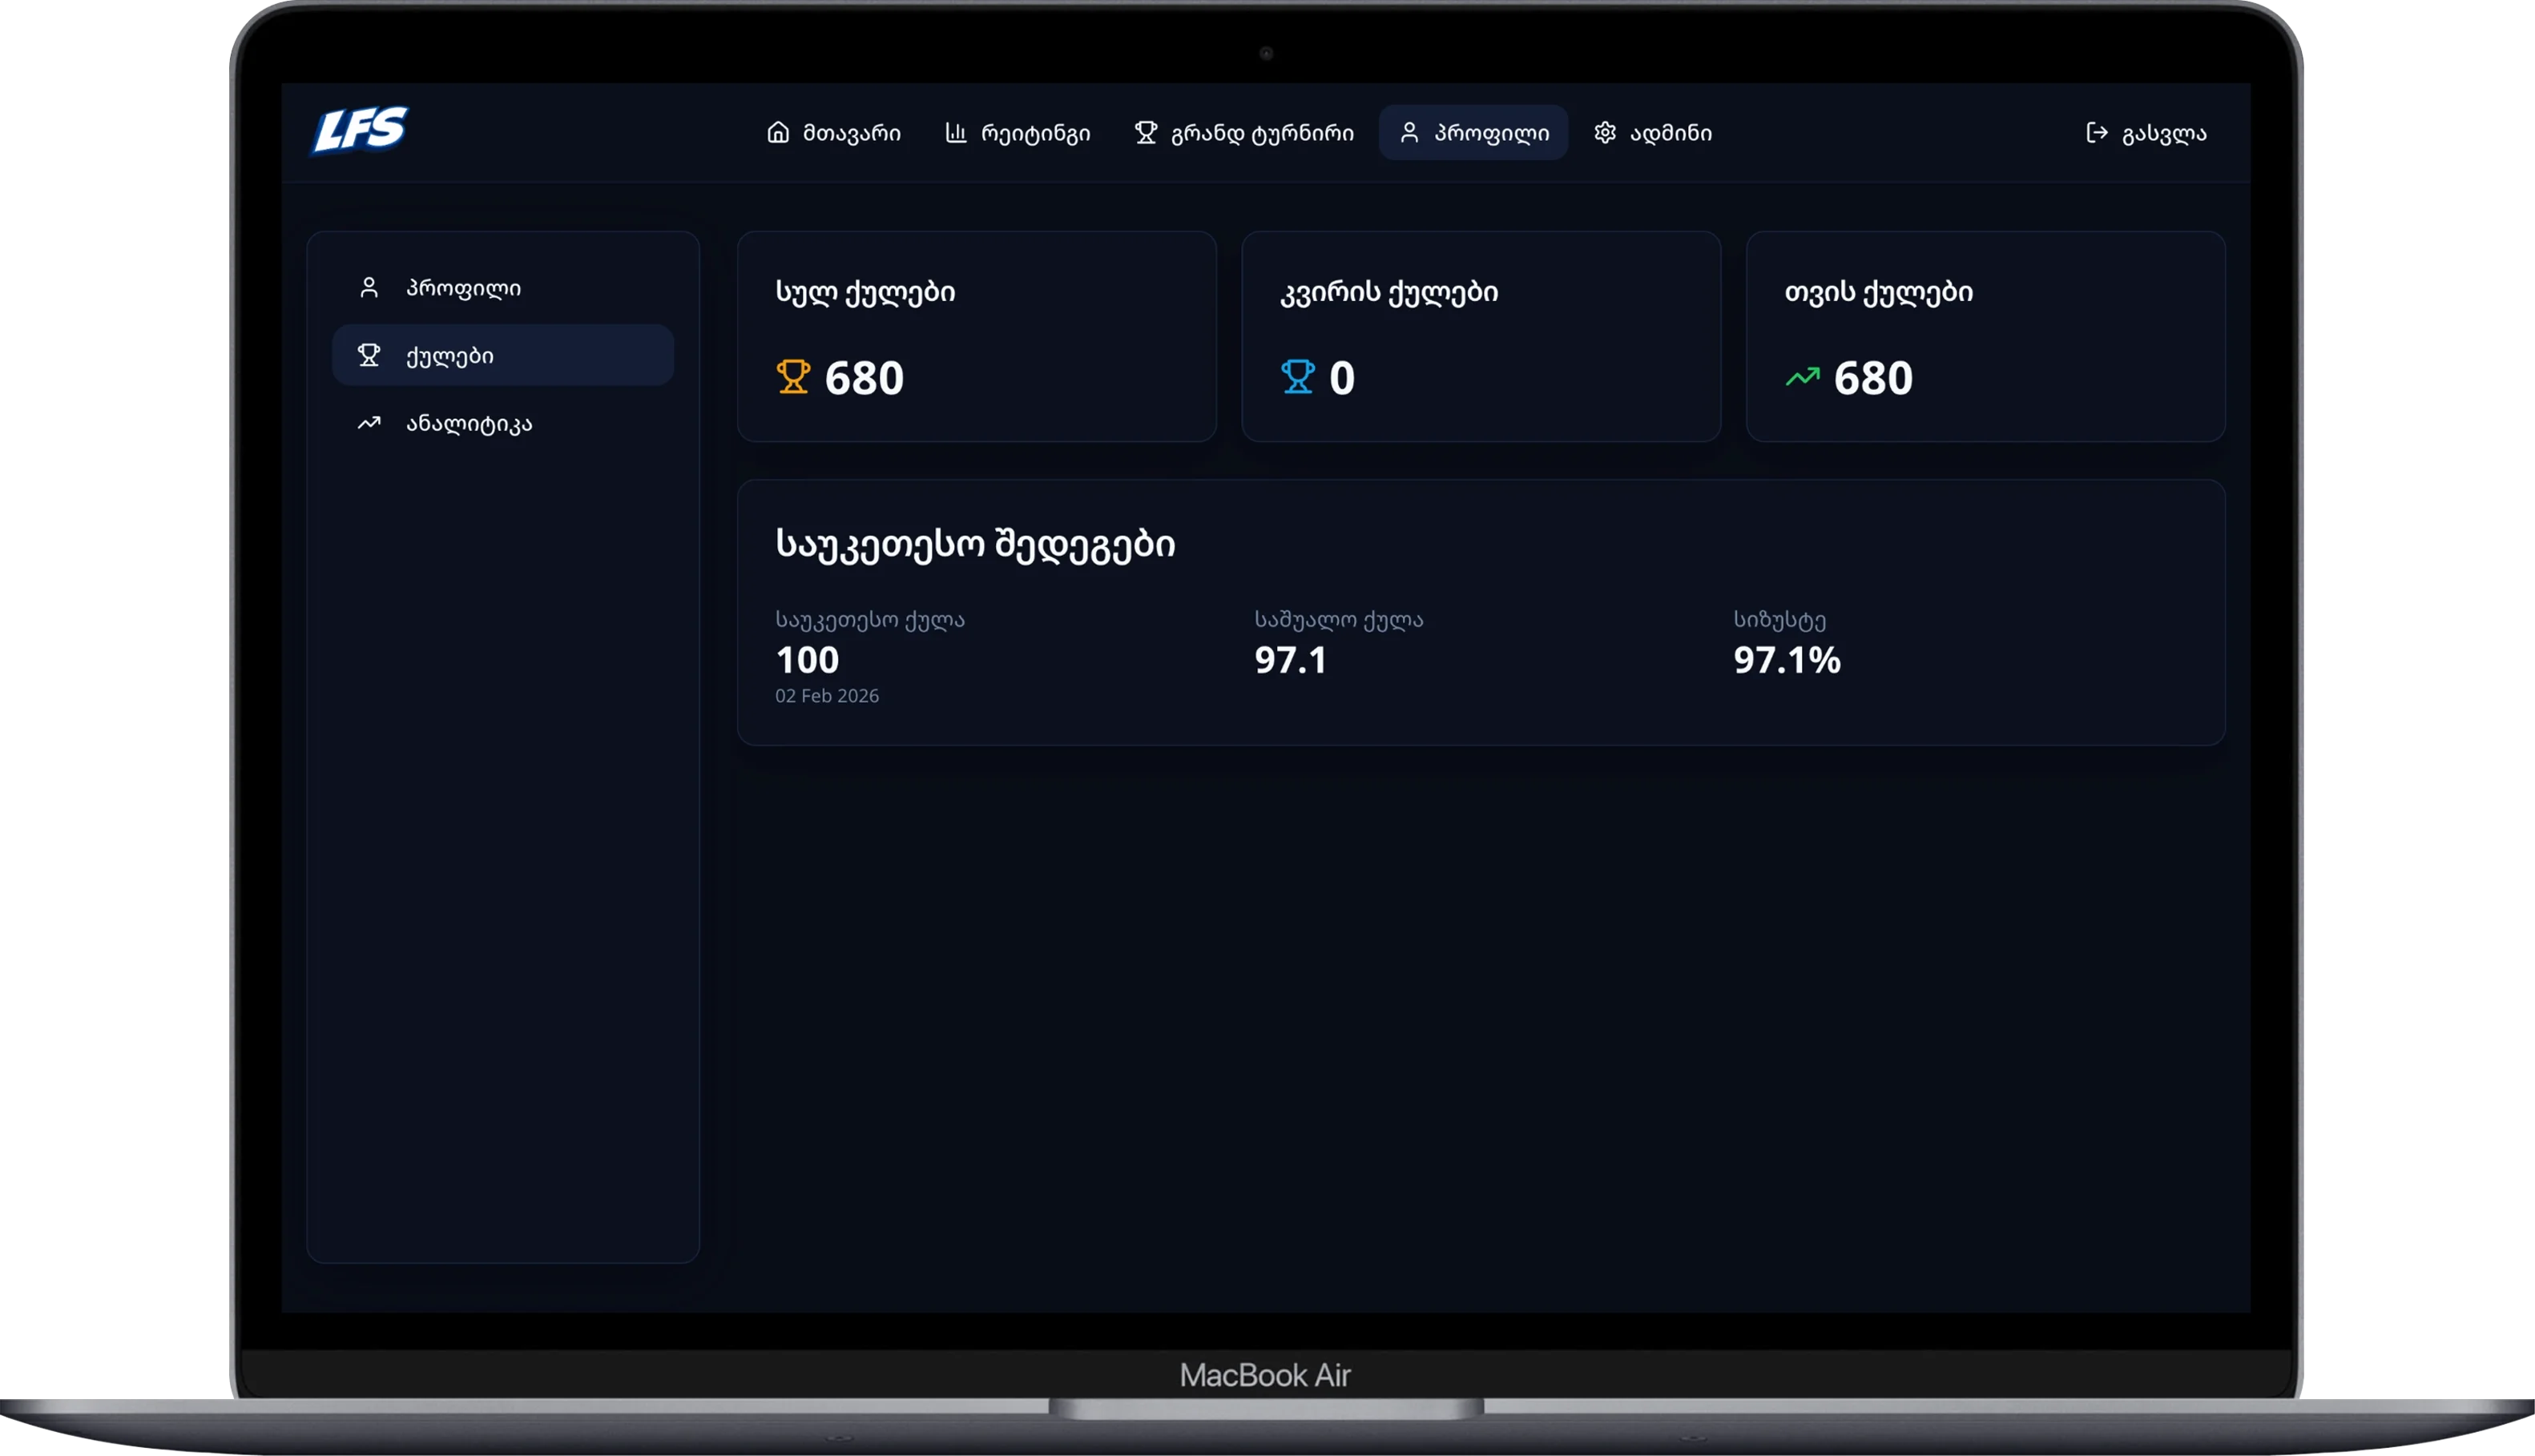
Task: Click the trophy icon beside გრანდ ტურნირი
Action: 1146,132
